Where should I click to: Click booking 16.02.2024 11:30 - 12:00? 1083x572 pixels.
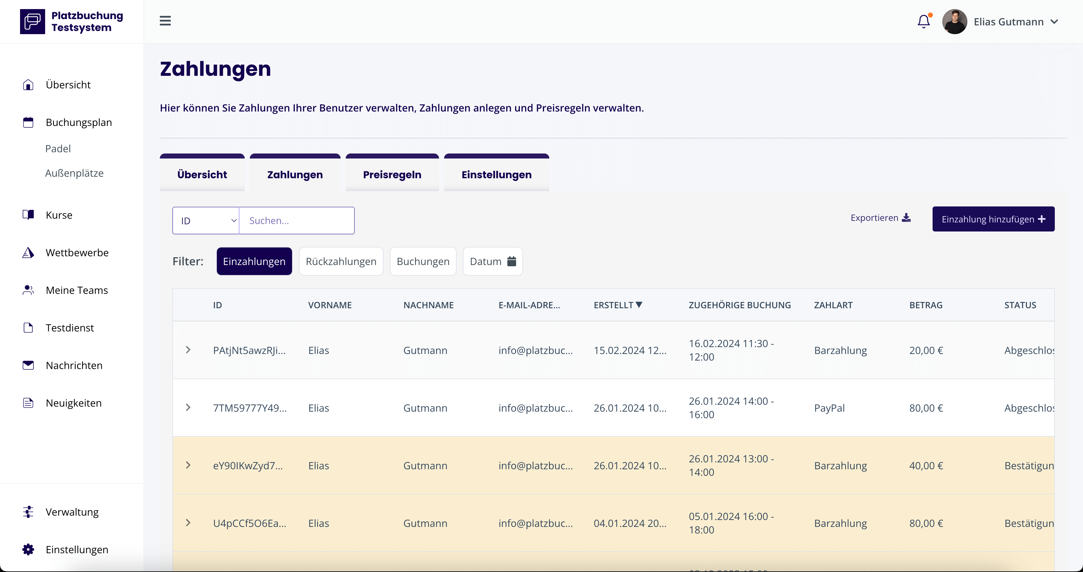point(731,350)
